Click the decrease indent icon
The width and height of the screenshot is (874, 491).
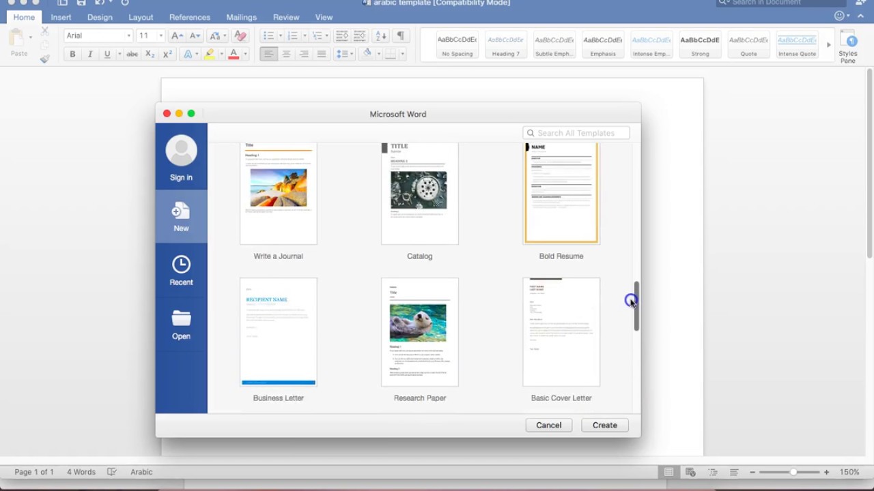(341, 35)
